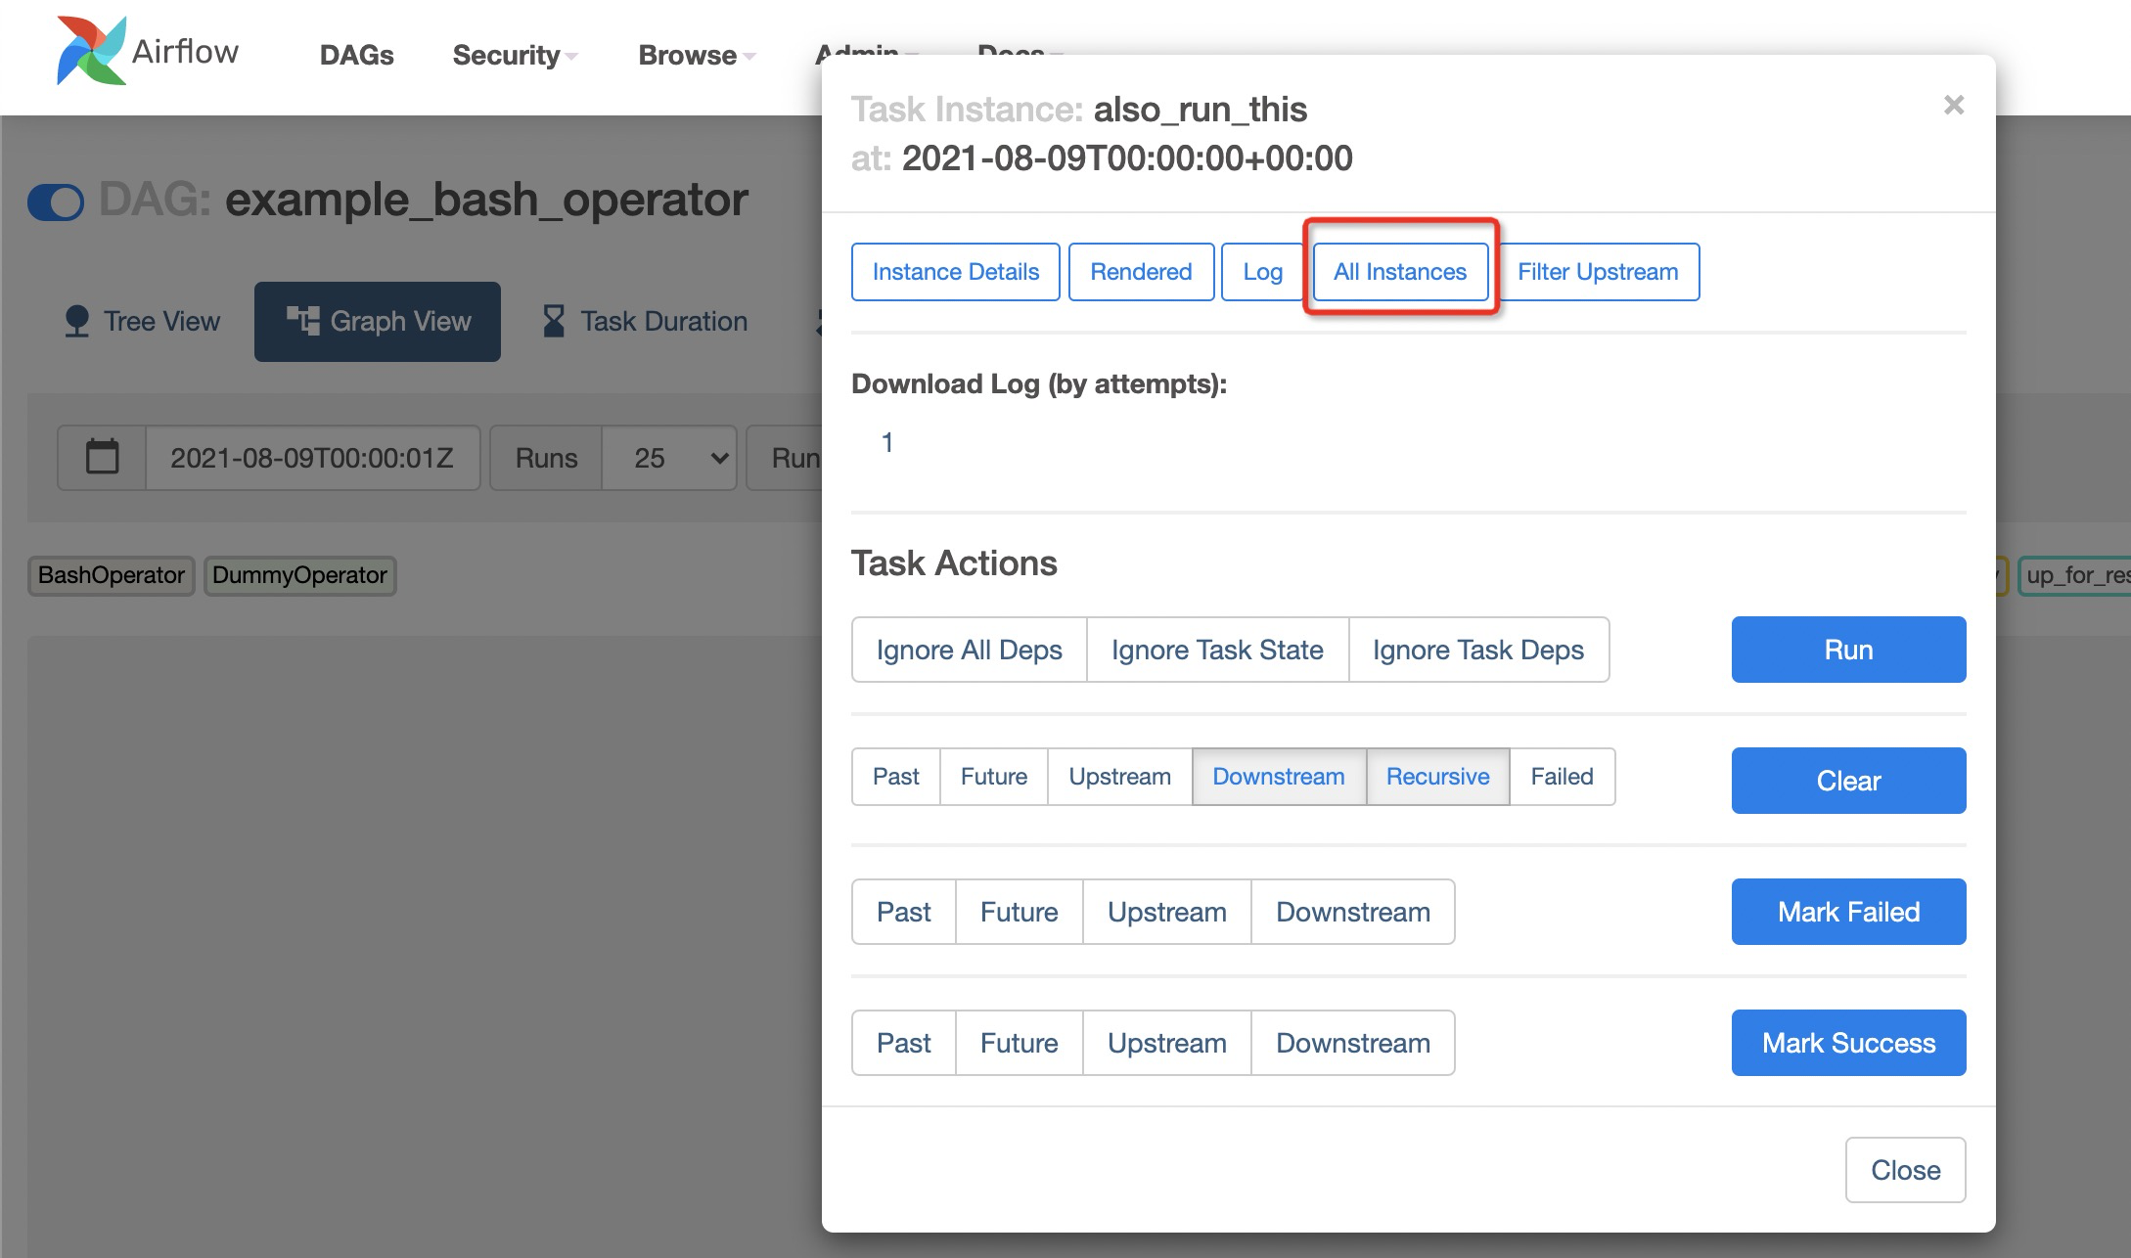Toggle the example_bash_operator DAG on/off switch
The height and width of the screenshot is (1258, 2131).
click(56, 202)
